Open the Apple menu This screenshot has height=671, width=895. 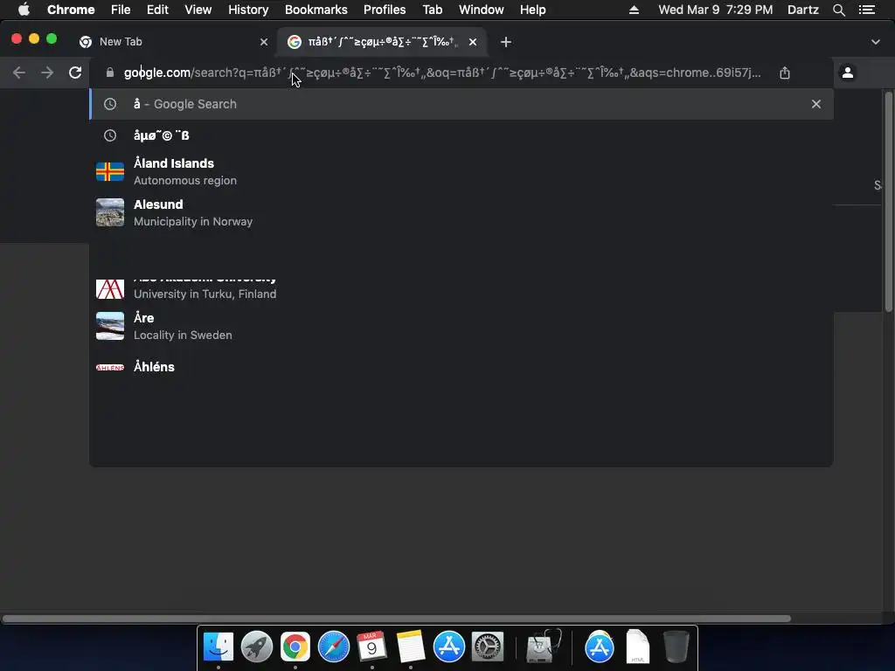[24, 10]
